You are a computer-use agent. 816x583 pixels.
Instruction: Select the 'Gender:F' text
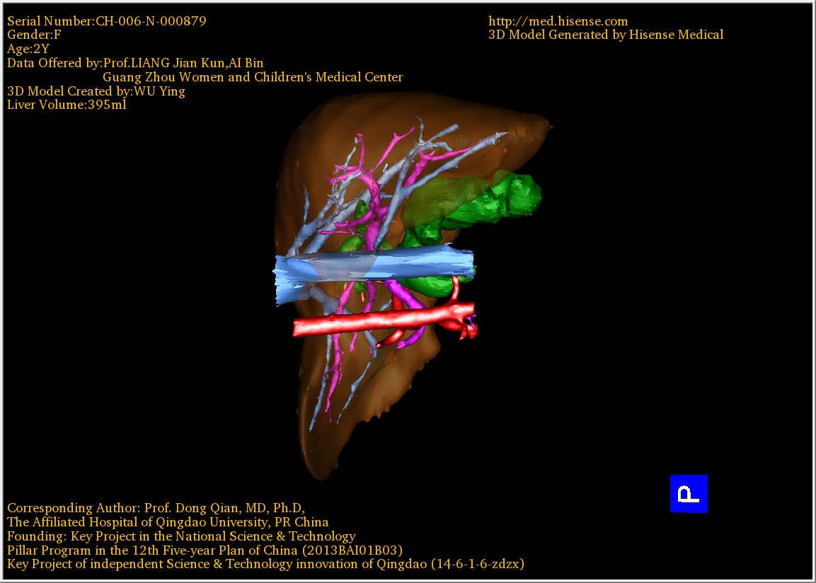click(34, 35)
